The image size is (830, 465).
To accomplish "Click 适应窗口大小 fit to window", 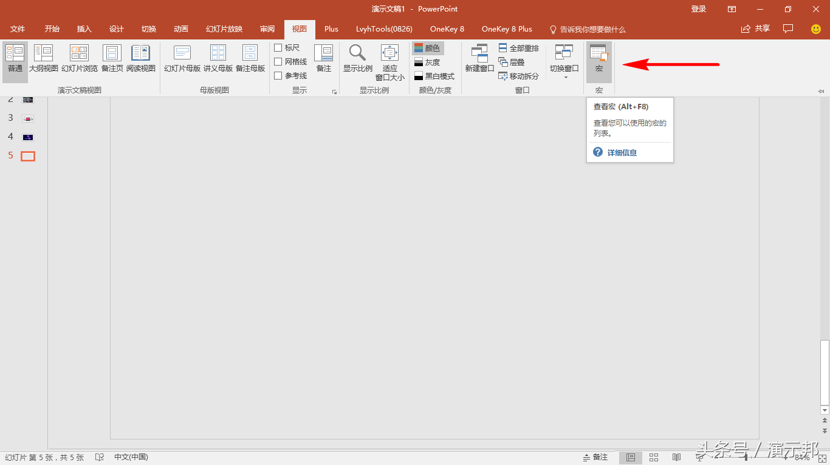I will (389, 63).
